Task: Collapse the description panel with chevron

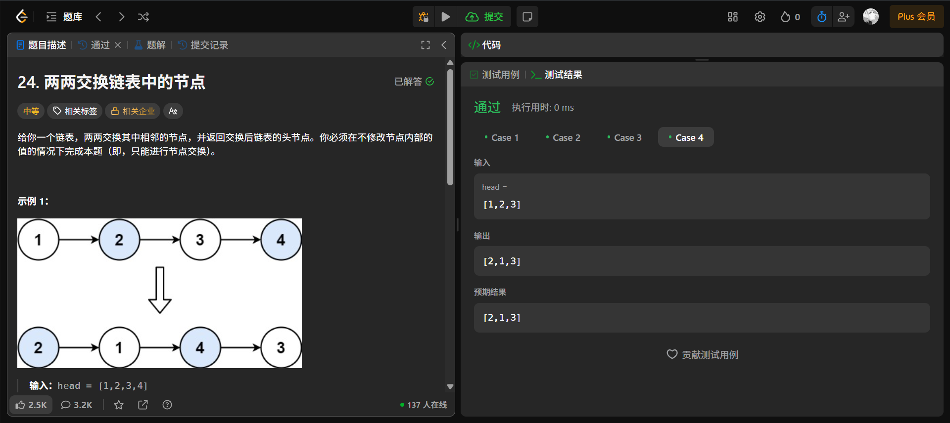Action: point(444,45)
